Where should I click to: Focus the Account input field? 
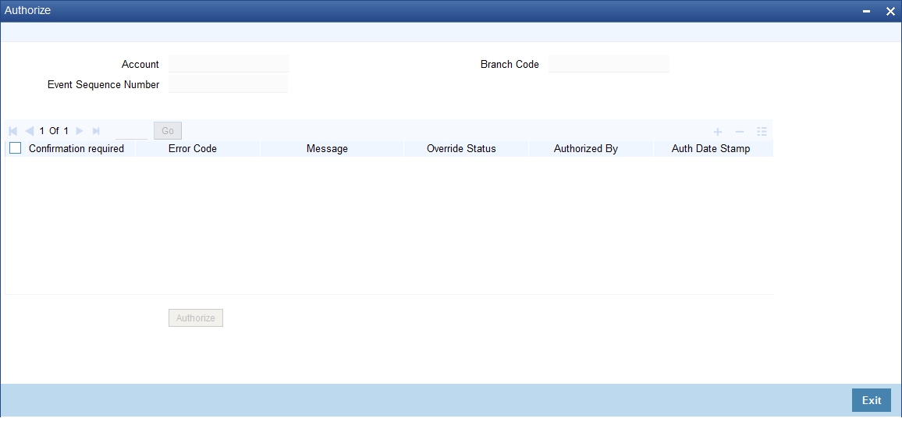pos(229,64)
